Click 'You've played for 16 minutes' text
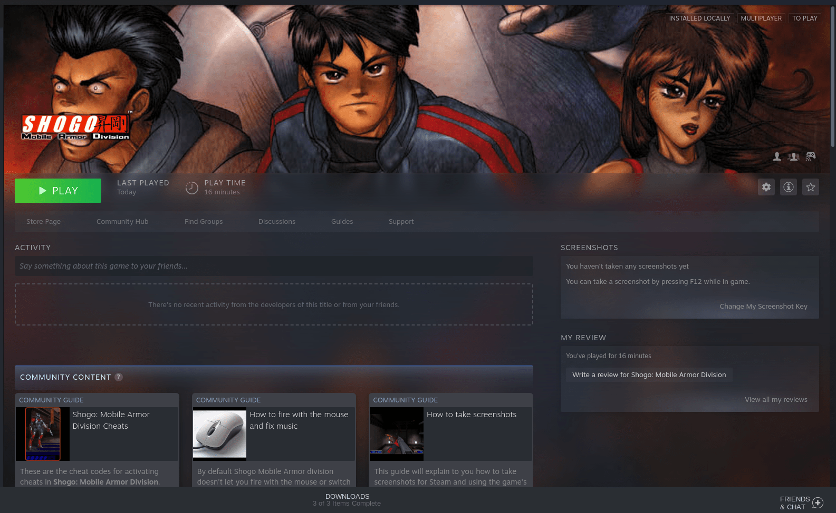The height and width of the screenshot is (513, 836). 609,356
